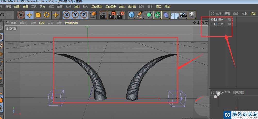Open the 流水线 main menu
This screenshot has width=258, height=119.
pyautogui.click(x=132, y=7)
